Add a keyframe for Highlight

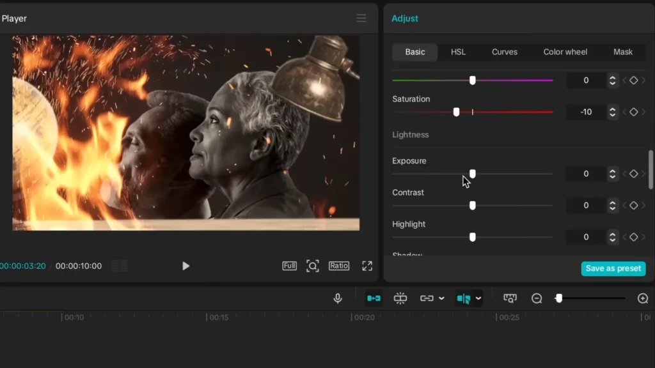[x=634, y=237]
